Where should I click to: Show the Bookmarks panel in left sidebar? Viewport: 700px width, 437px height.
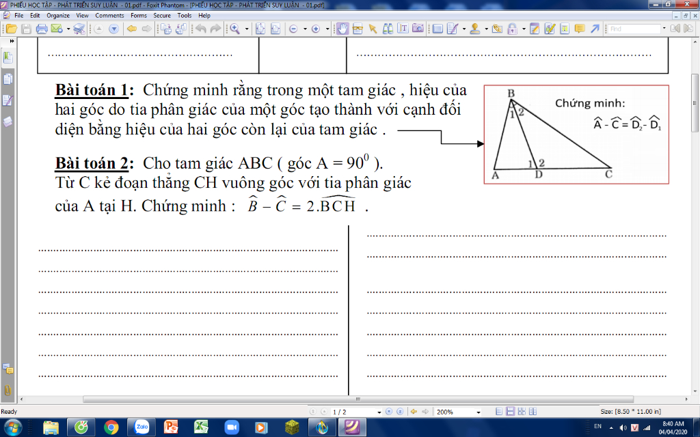pos(8,57)
